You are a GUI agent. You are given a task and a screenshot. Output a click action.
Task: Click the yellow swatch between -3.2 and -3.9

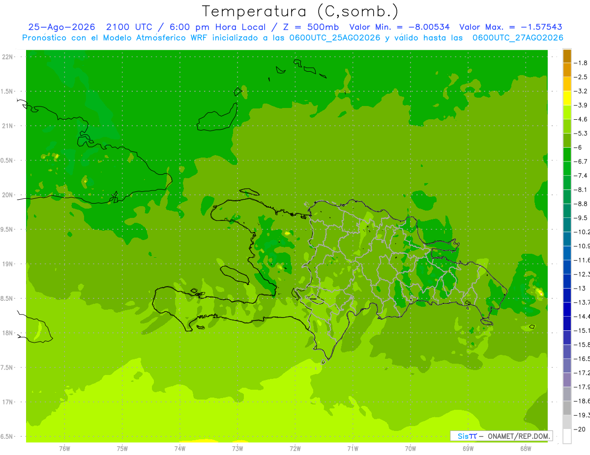pos(567,98)
